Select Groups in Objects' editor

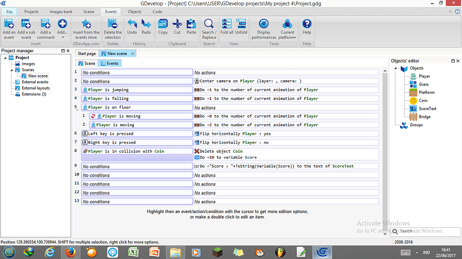pos(416,125)
